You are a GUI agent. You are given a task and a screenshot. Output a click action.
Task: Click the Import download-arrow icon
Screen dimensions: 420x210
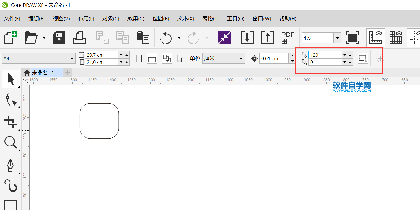pos(247,38)
